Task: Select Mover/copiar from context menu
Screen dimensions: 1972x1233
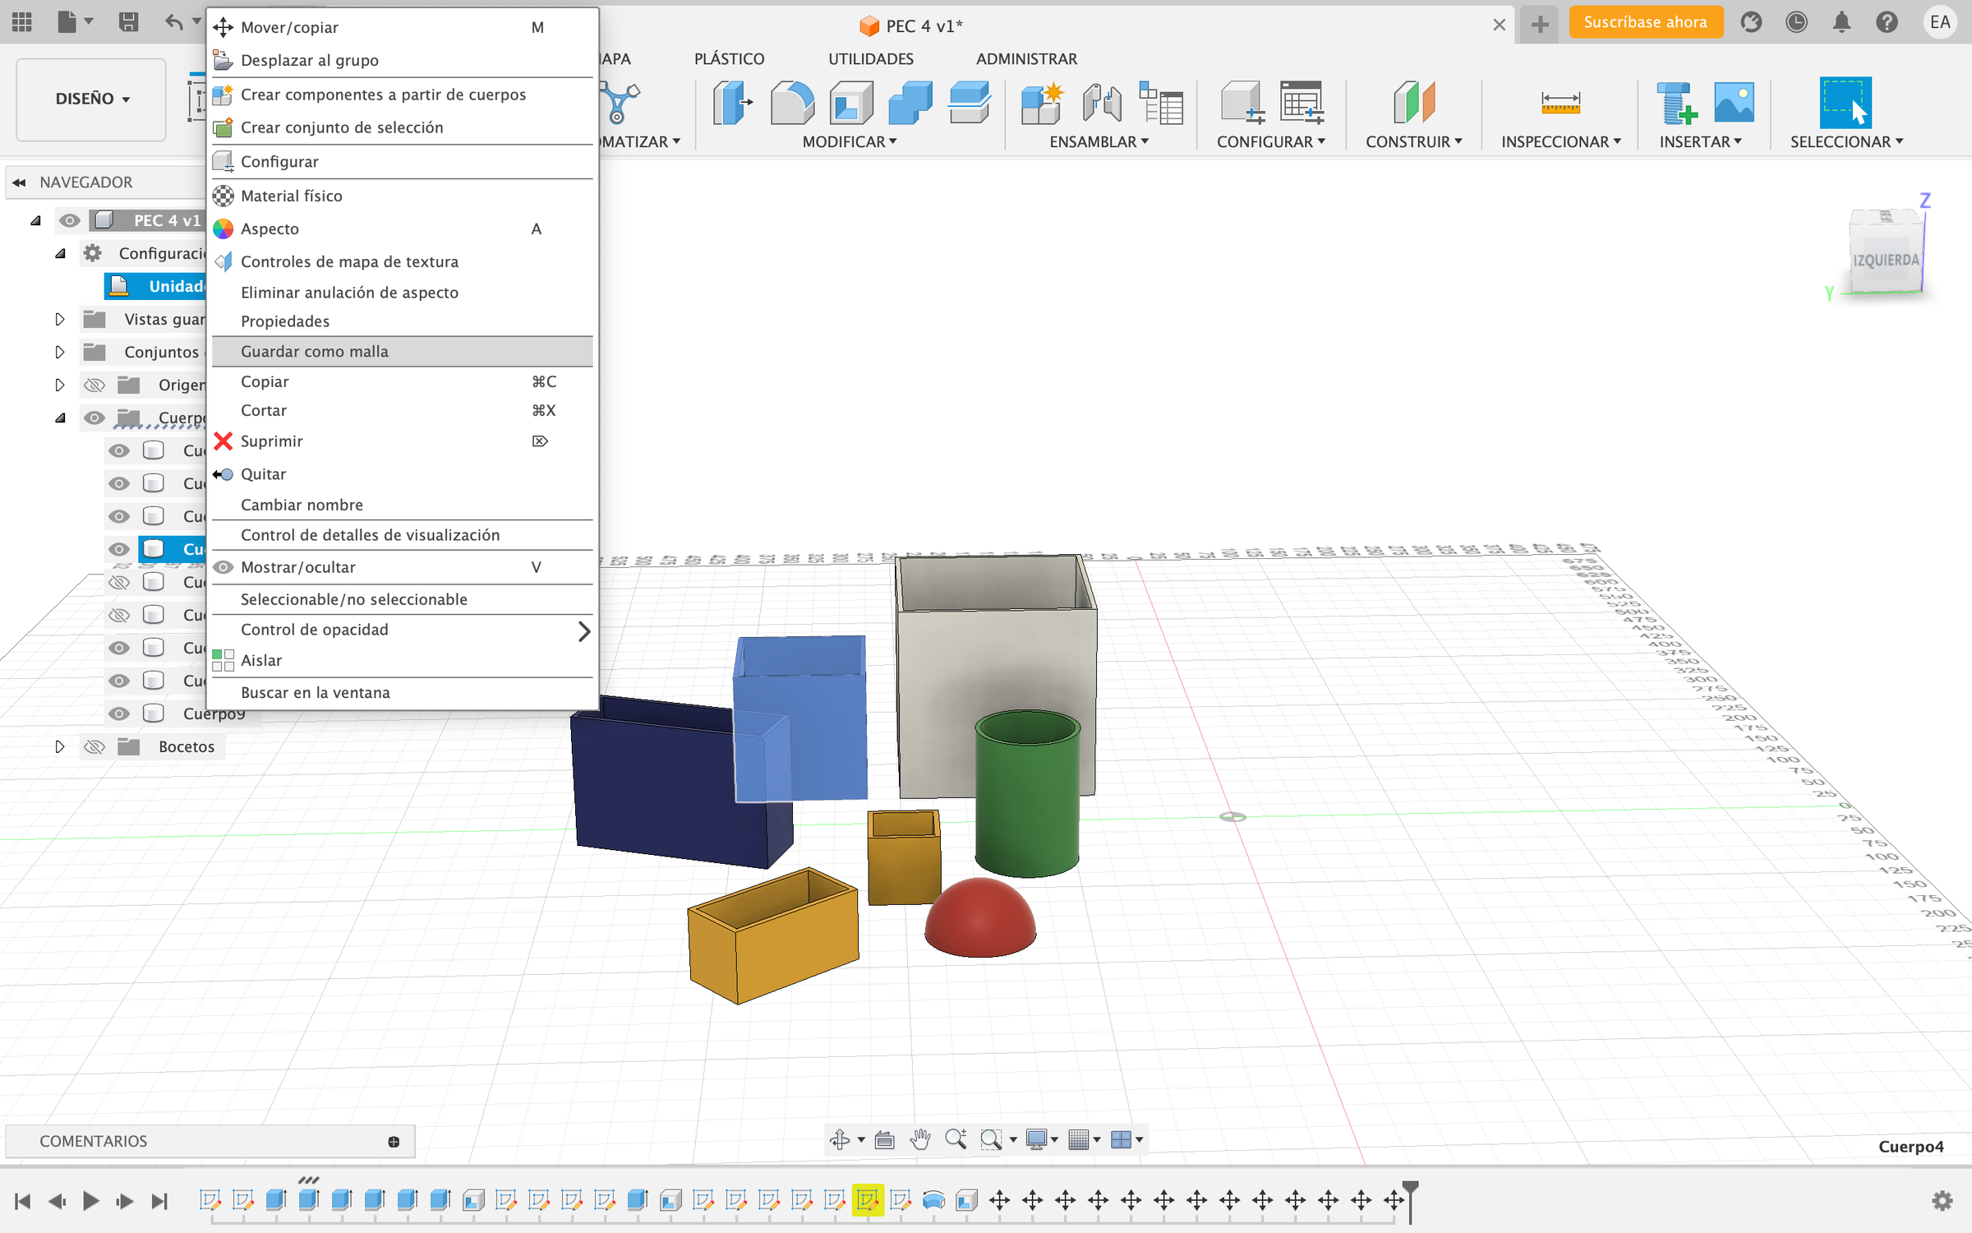Action: tap(402, 27)
